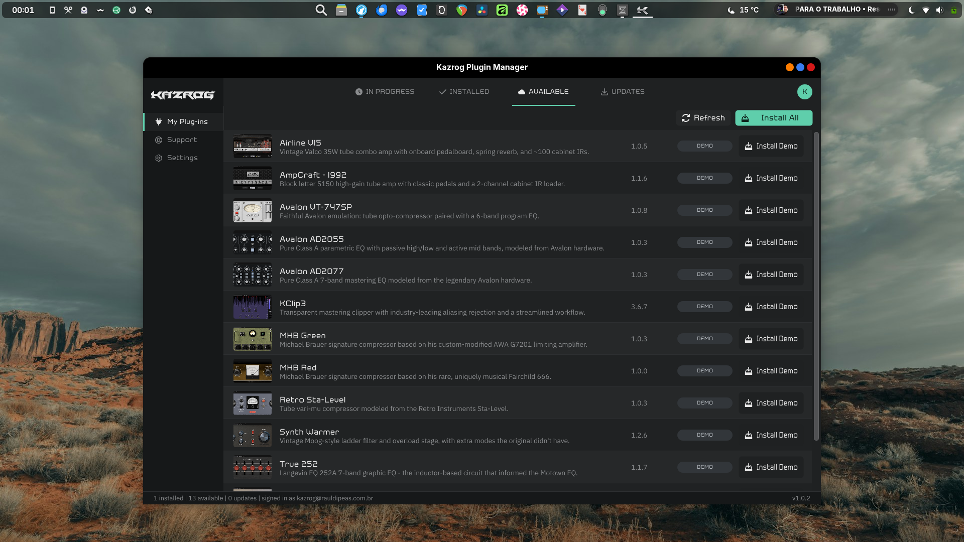
Task: Go to the Updates tab
Action: click(623, 92)
